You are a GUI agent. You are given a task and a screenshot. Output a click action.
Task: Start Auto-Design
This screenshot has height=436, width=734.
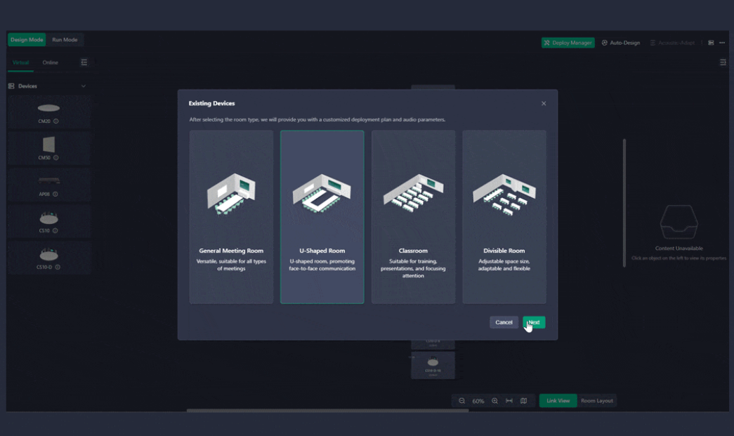pyautogui.click(x=621, y=43)
